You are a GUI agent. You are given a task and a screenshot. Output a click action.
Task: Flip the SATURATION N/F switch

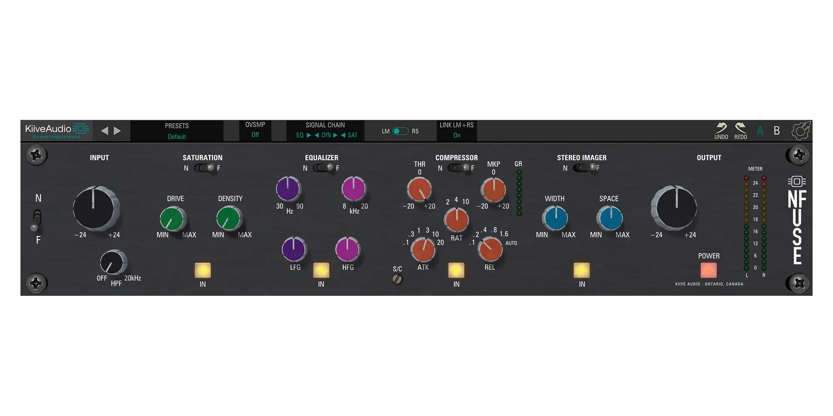[204, 168]
